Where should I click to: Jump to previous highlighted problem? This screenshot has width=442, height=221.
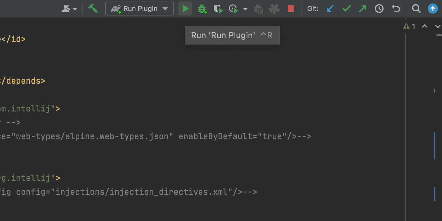(x=425, y=26)
